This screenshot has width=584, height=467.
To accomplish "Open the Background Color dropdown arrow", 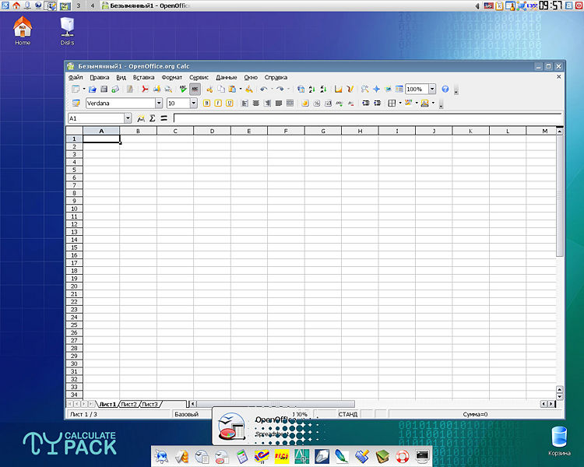I will [417, 104].
